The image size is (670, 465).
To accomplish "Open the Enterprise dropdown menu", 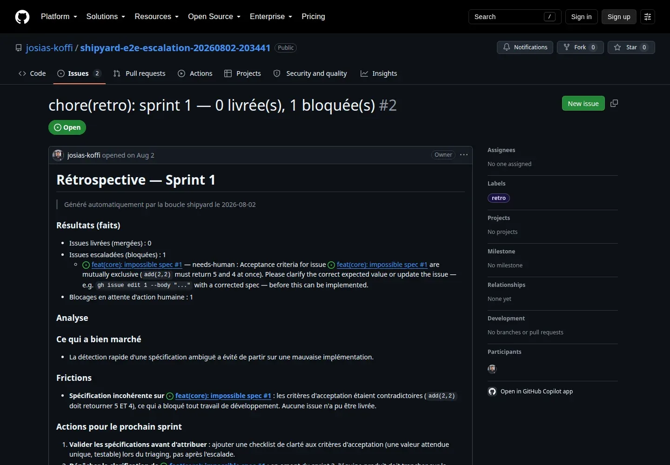I will [x=271, y=17].
